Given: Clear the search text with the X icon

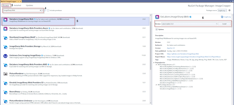Looking at the screenshot, I should [x=40, y=10].
